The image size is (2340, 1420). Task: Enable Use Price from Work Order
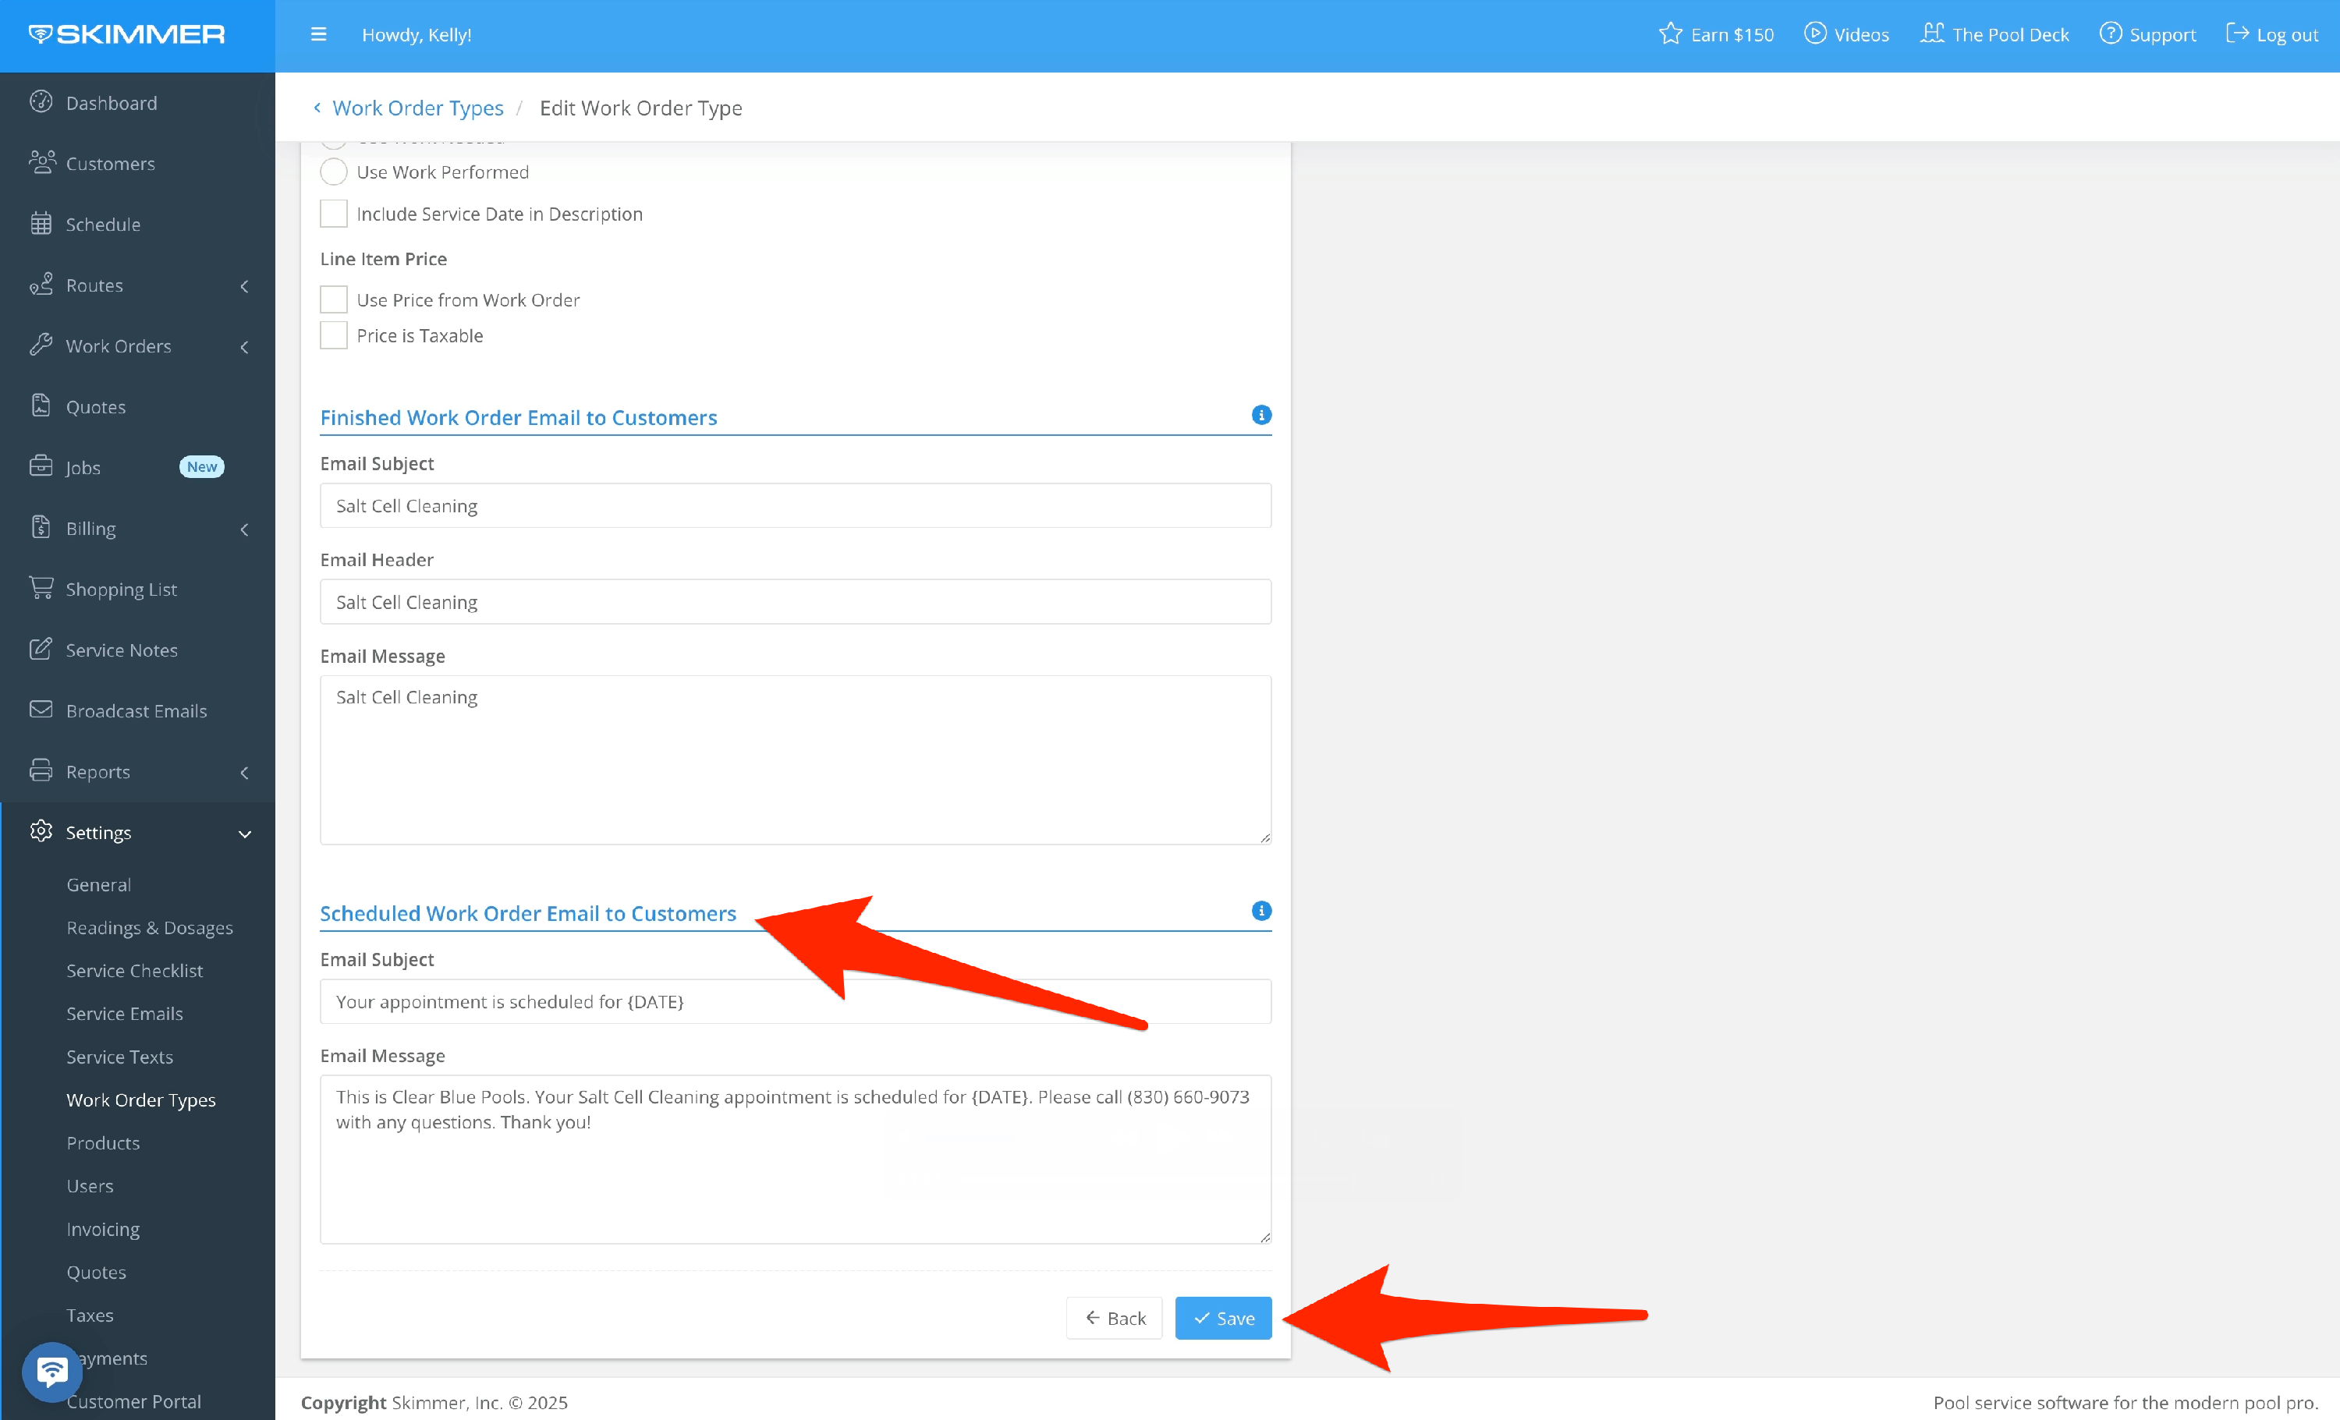pyautogui.click(x=333, y=300)
